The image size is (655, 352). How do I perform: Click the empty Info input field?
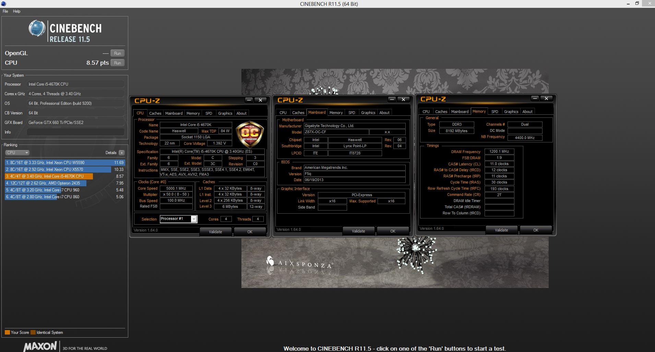pos(75,132)
